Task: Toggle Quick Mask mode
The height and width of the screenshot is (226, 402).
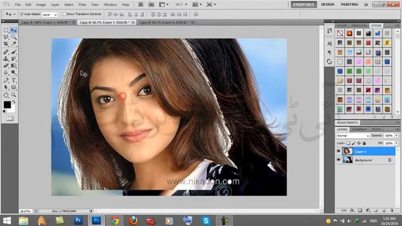Action: (10, 119)
